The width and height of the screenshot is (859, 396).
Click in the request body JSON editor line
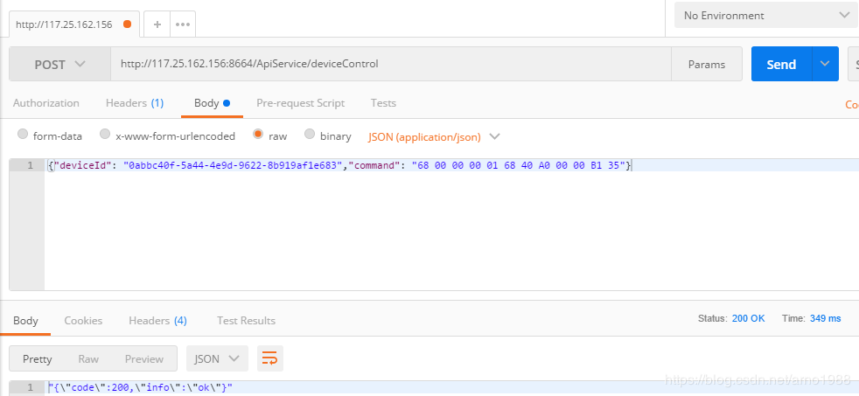(452, 165)
